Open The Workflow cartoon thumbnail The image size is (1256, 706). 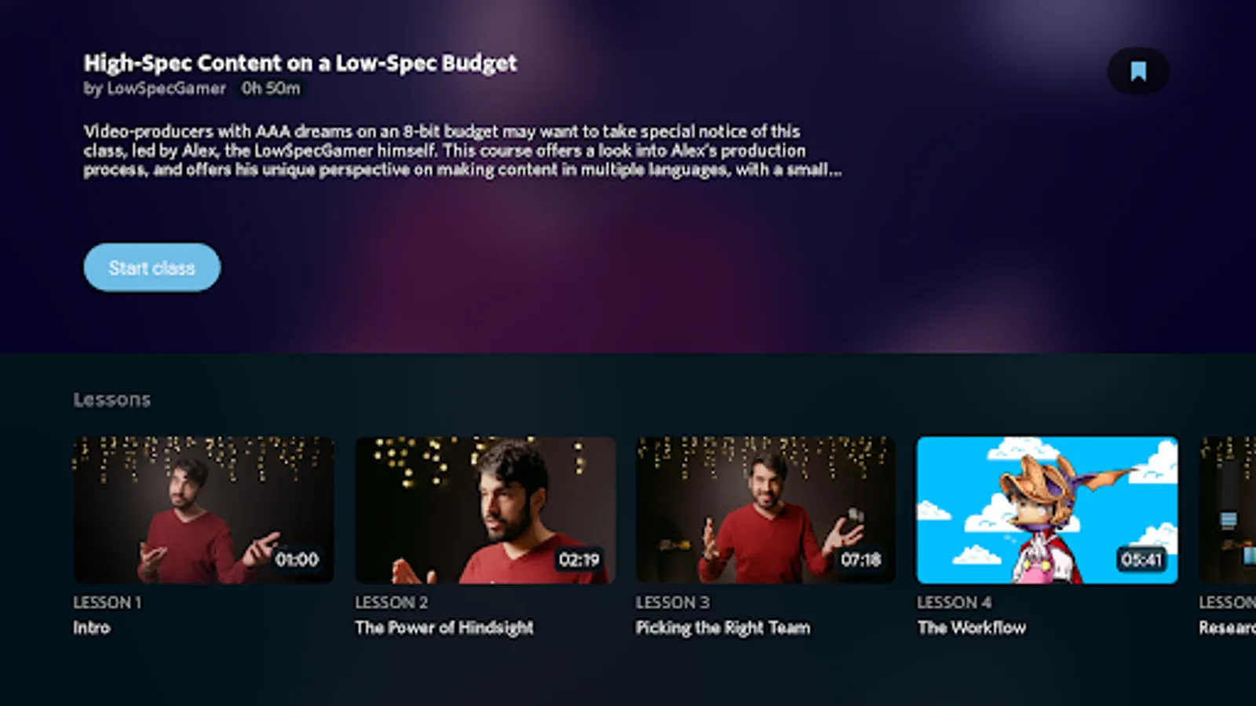(1047, 510)
